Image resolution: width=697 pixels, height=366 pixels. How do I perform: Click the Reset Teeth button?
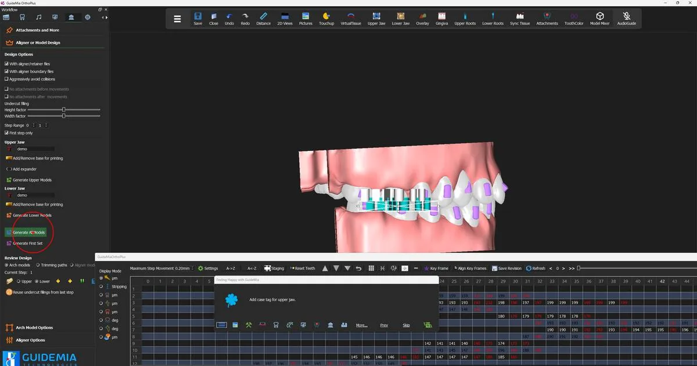302,269
